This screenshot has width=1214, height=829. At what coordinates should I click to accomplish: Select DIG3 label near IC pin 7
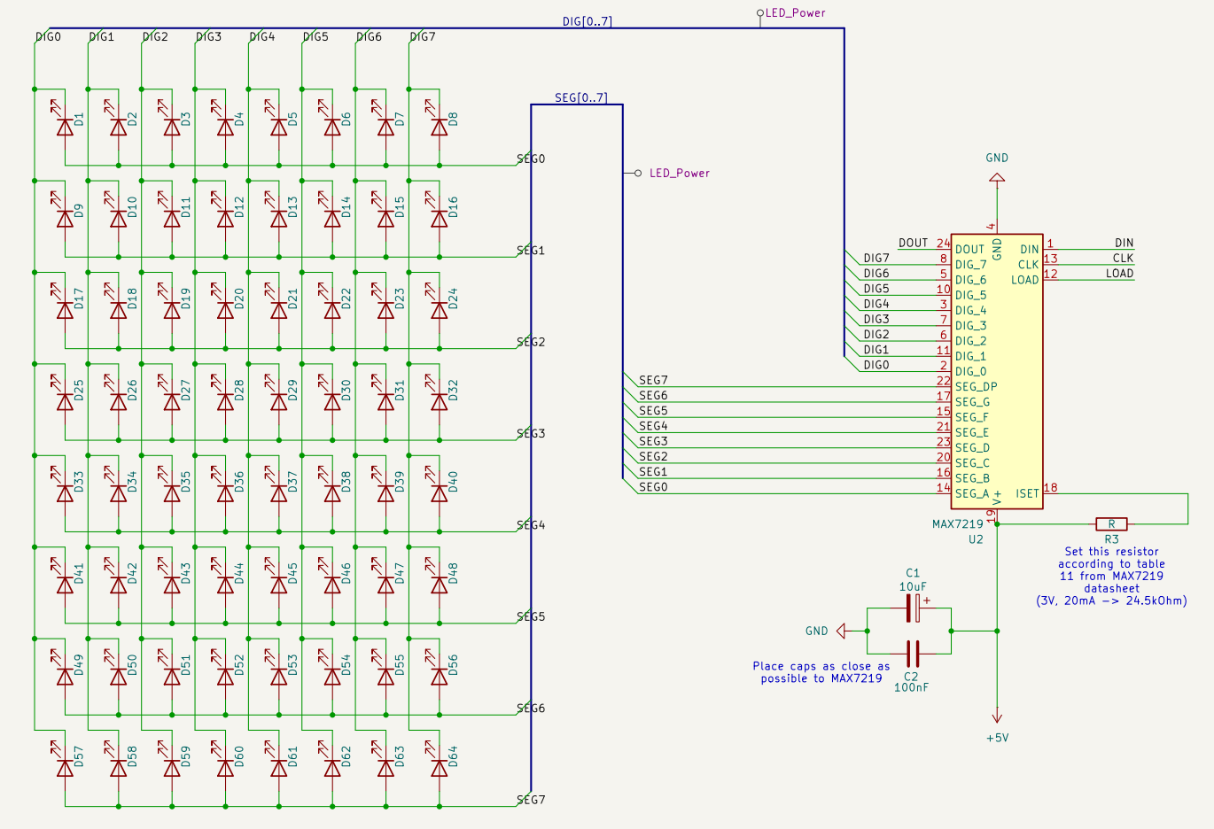(876, 319)
